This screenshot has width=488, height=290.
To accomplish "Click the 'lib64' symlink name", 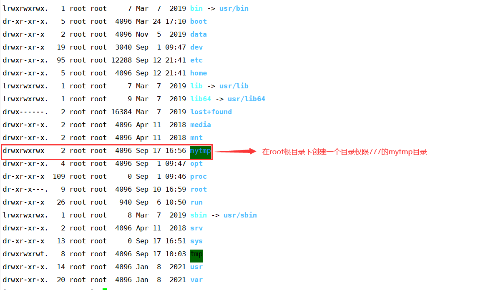I will pyautogui.click(x=201, y=99).
